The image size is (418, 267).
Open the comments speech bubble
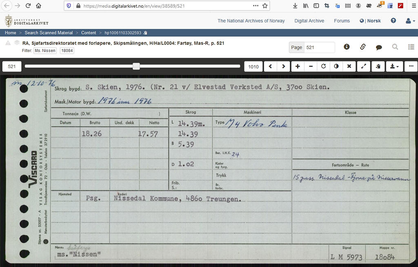pyautogui.click(x=379, y=47)
